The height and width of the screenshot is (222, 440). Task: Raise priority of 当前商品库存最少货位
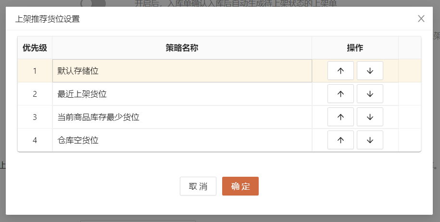coord(340,117)
